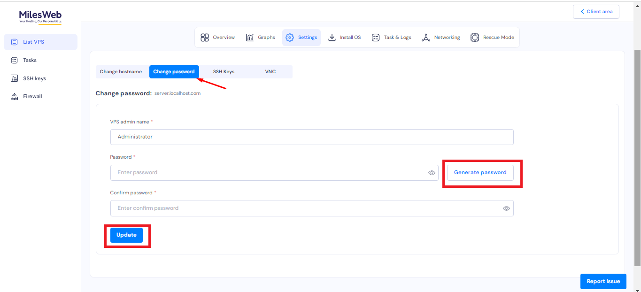This screenshot has height=292, width=641.
Task: Toggle confirm password visibility eye
Action: click(506, 208)
